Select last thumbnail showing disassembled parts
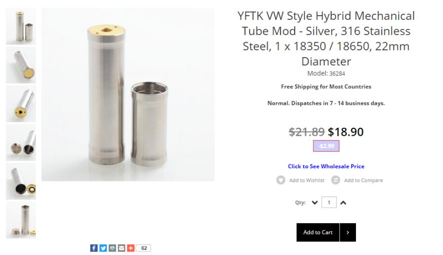This screenshot has height=255, width=443. coord(21,220)
